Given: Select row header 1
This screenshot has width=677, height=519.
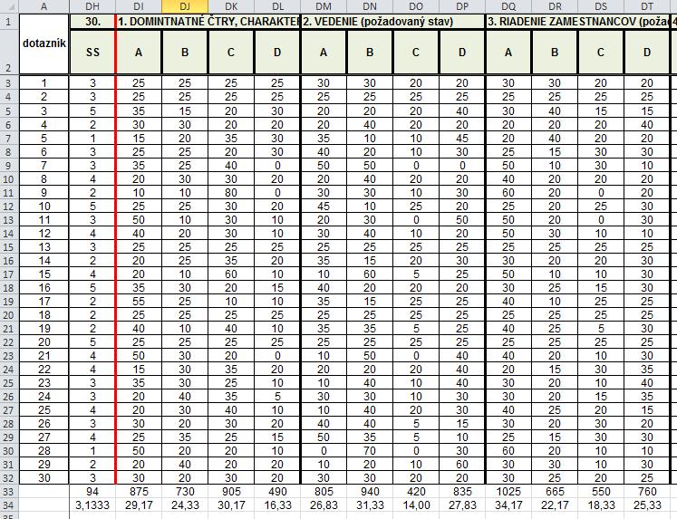Looking at the screenshot, I should (9, 22).
